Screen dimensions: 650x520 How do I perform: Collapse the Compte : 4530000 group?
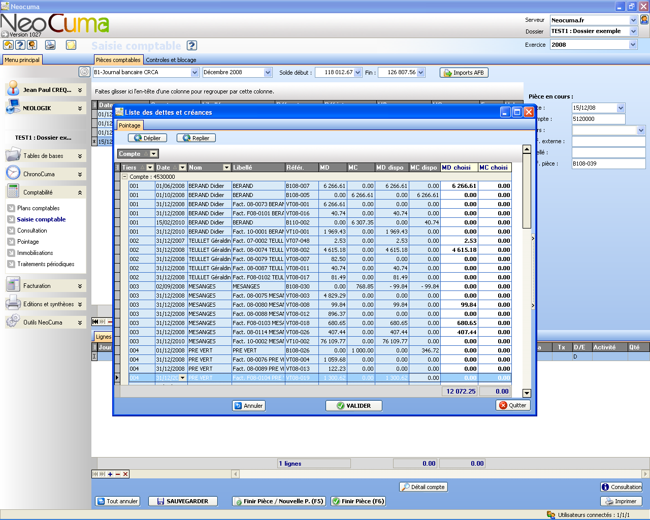pos(124,177)
